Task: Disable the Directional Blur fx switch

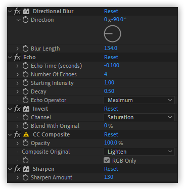Action: click(x=17, y=12)
